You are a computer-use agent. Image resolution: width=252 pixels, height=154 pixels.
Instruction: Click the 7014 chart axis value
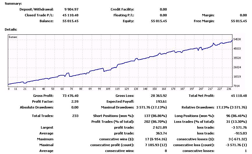236,86
